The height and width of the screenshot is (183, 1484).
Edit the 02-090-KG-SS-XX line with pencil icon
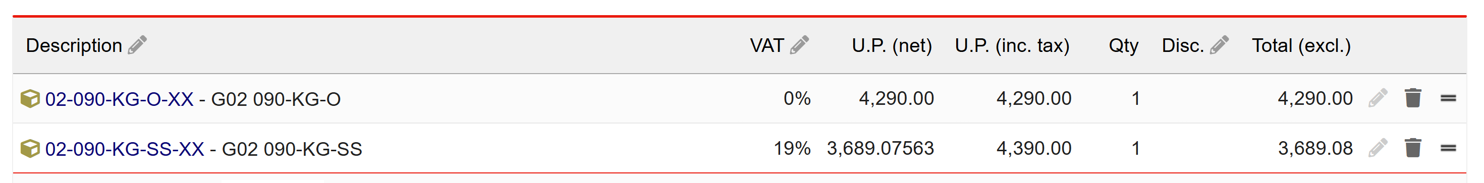1378,148
